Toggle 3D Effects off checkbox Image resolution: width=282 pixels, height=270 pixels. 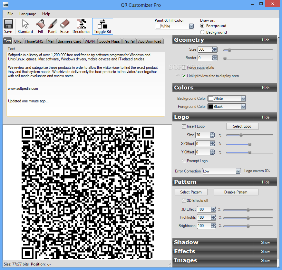point(184,201)
